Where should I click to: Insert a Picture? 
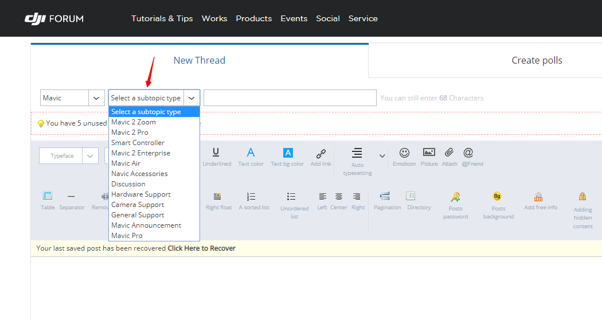(x=429, y=152)
